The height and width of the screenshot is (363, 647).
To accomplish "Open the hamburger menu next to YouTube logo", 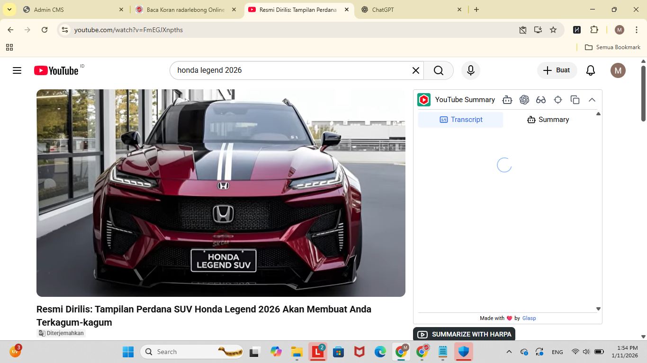I will tap(17, 70).
